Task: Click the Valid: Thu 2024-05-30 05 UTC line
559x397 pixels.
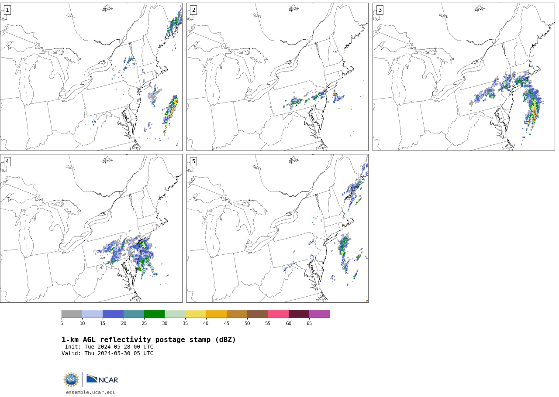Action: point(107,353)
